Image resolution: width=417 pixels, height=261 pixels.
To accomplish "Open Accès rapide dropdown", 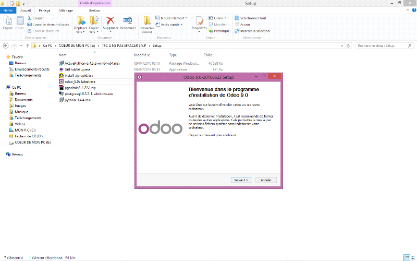I will 169,25.
